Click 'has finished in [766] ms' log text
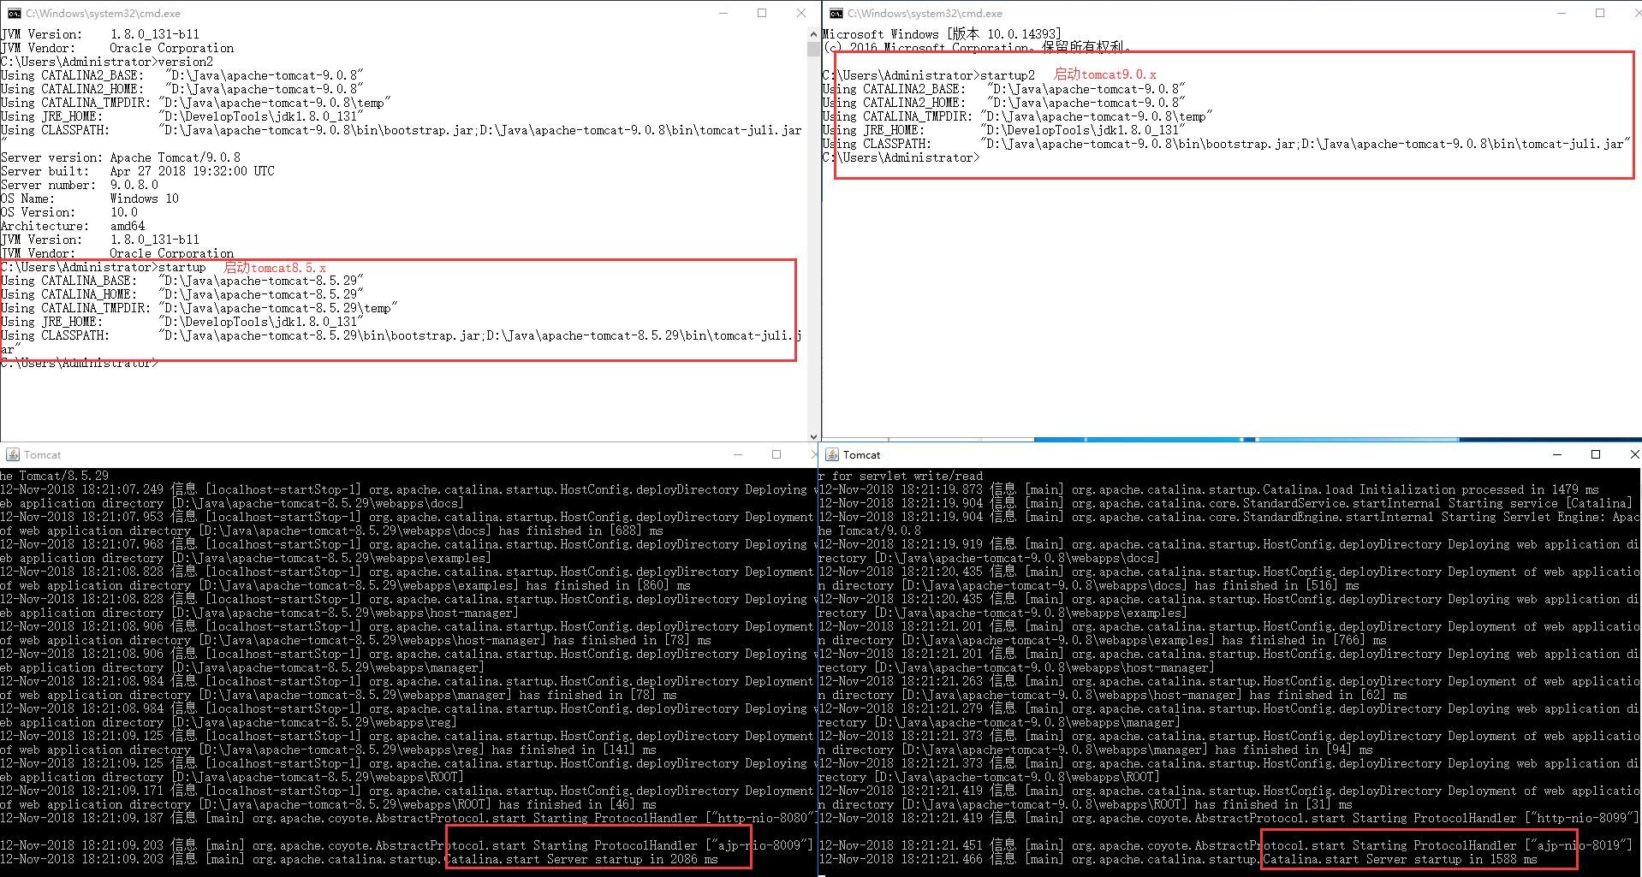 [x=1304, y=640]
